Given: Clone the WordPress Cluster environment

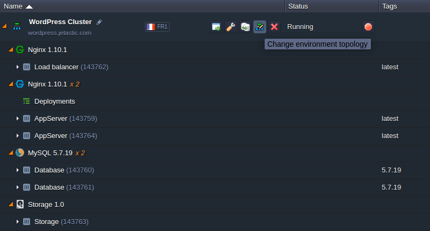Looking at the screenshot, I should click(x=245, y=27).
